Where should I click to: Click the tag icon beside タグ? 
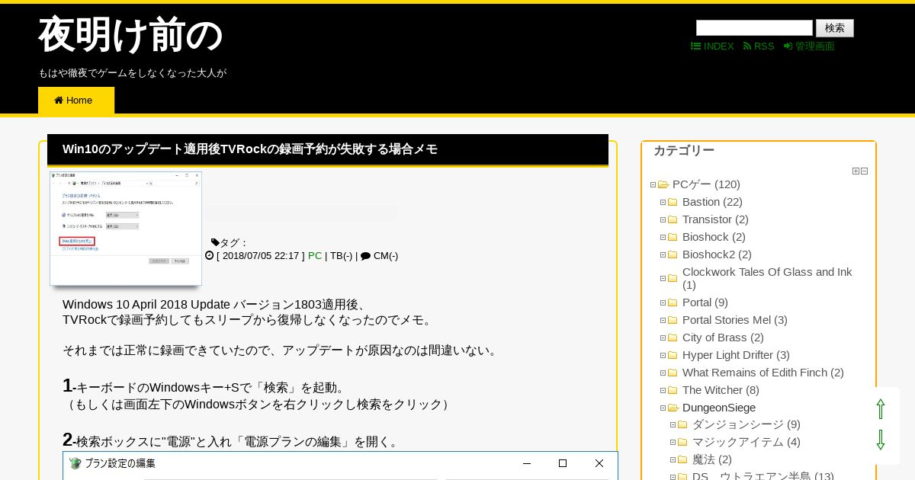(215, 242)
